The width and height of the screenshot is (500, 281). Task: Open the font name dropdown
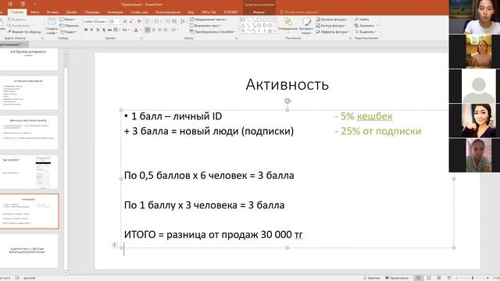108,21
